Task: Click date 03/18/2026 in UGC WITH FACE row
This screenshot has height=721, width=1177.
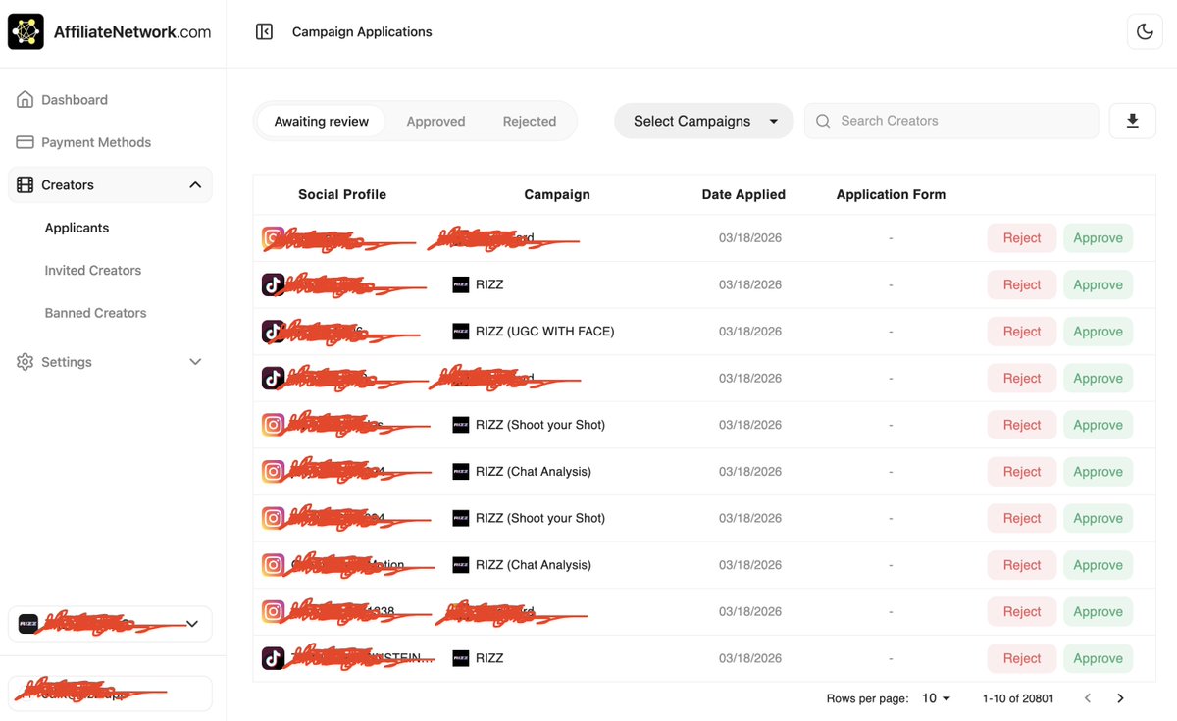Action: tap(750, 332)
